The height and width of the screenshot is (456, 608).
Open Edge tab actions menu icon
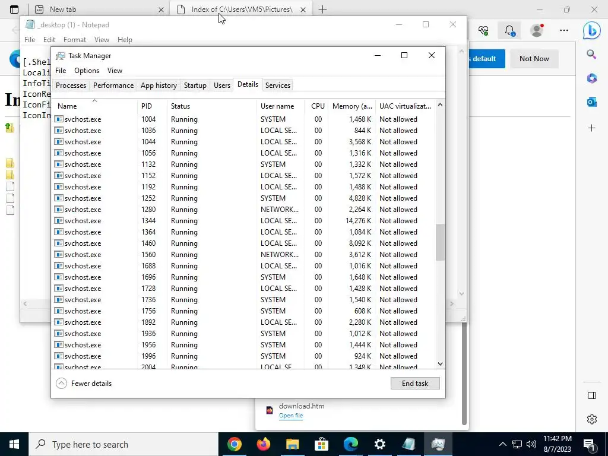click(x=14, y=9)
